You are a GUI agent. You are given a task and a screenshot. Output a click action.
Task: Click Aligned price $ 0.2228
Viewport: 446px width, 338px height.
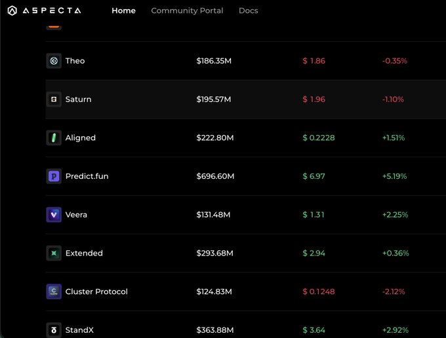(319, 138)
